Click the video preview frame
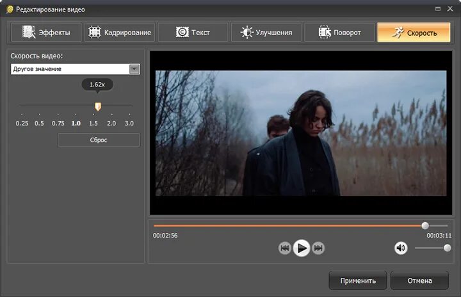This screenshot has height=297, width=461. [x=301, y=133]
